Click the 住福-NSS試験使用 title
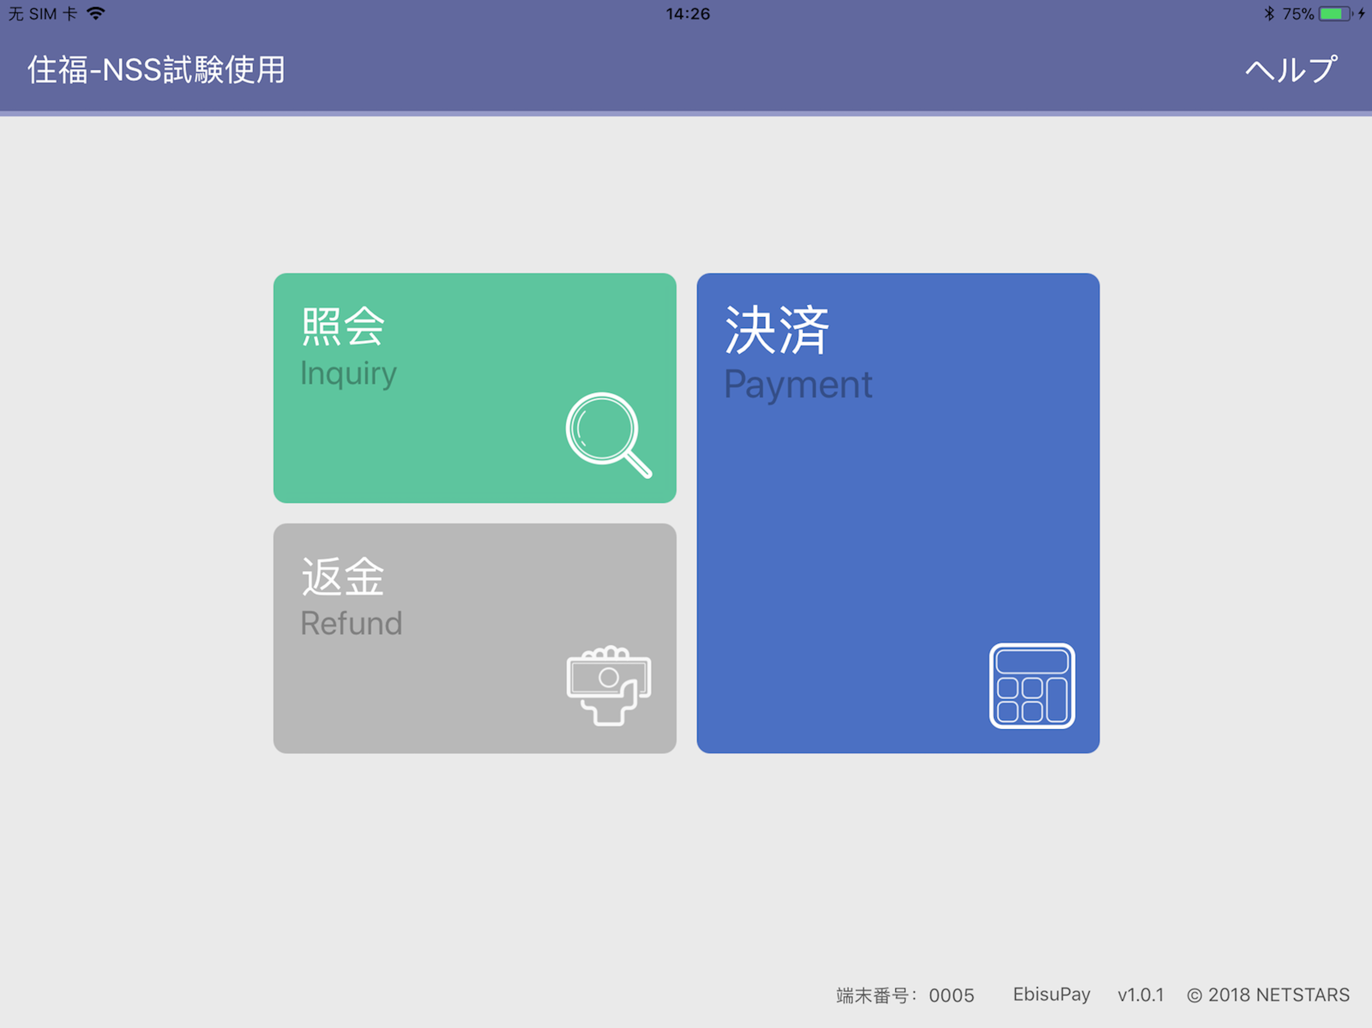Image resolution: width=1372 pixels, height=1028 pixels. click(156, 69)
